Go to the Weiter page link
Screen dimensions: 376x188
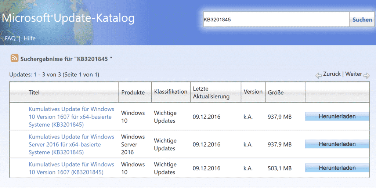pos(354,74)
